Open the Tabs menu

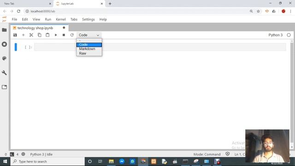coord(74,19)
